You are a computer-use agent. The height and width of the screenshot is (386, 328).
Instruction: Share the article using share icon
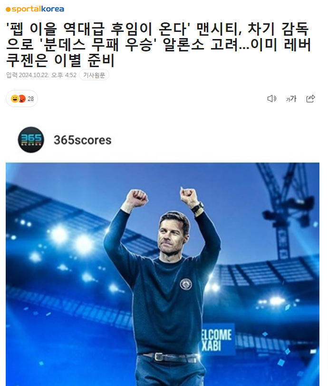click(x=310, y=99)
